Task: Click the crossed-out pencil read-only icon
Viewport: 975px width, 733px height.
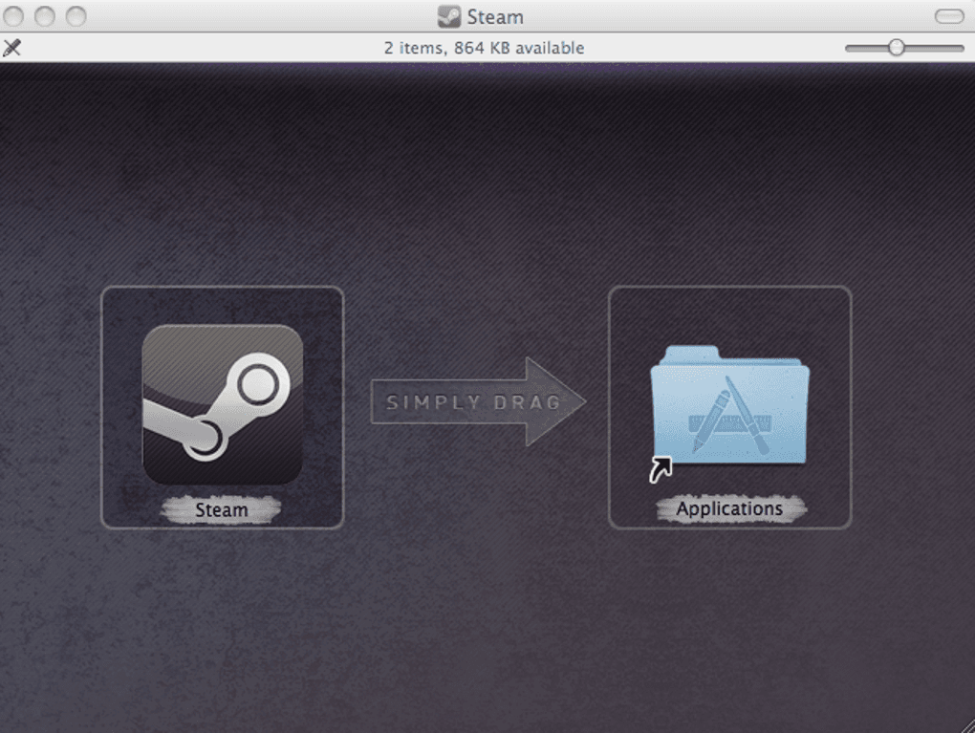Action: tap(11, 48)
